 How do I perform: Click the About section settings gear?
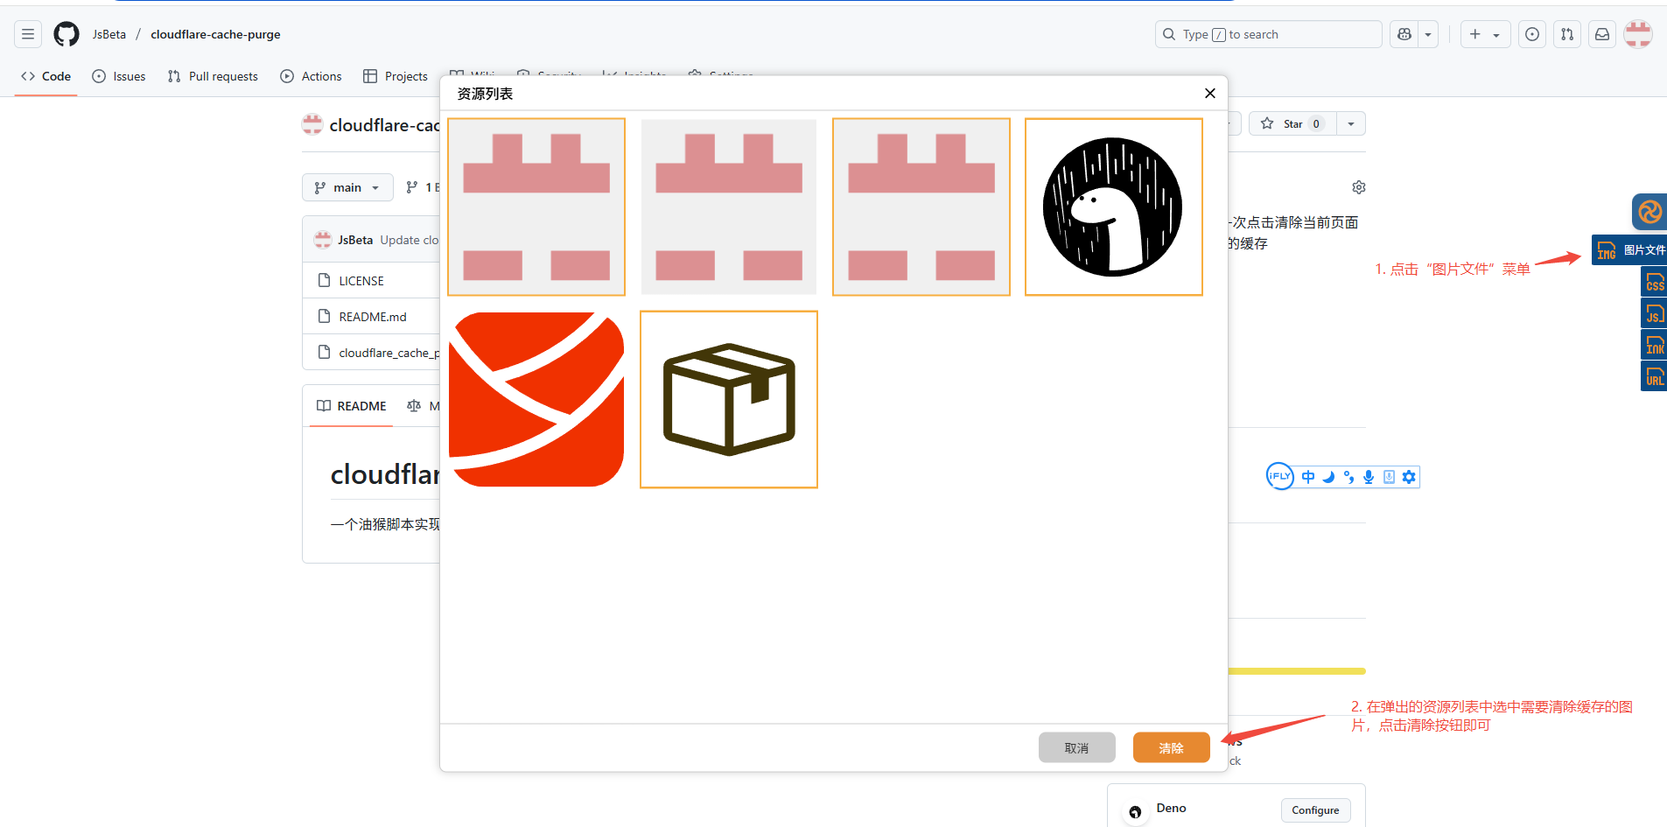point(1359,187)
